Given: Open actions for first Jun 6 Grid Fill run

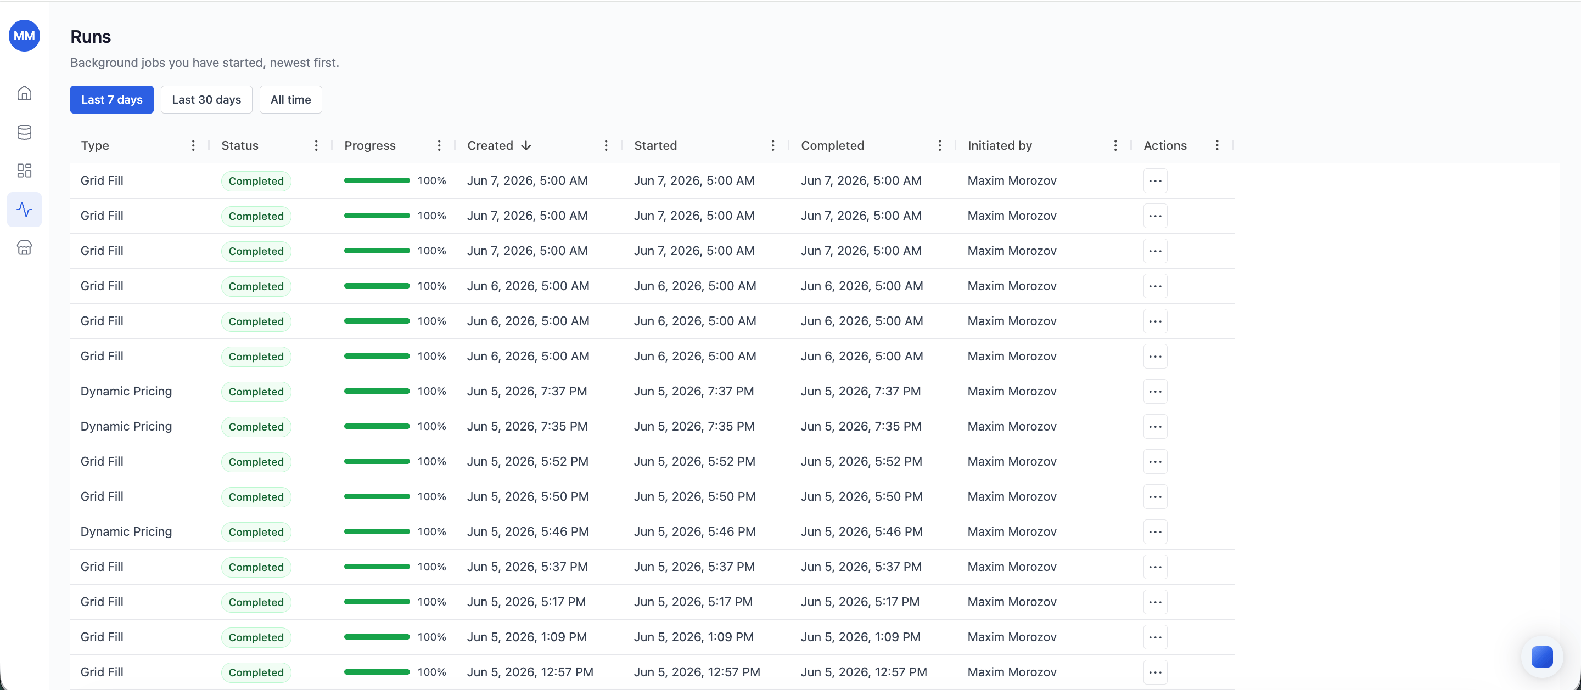Looking at the screenshot, I should (x=1155, y=286).
